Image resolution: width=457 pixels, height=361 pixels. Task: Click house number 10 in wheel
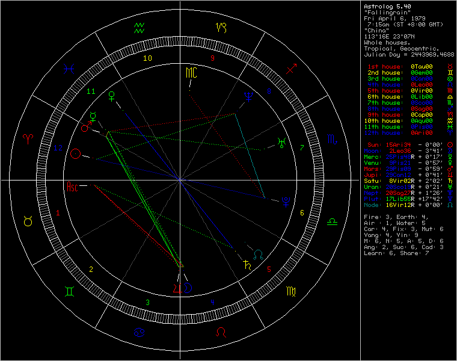point(147,58)
